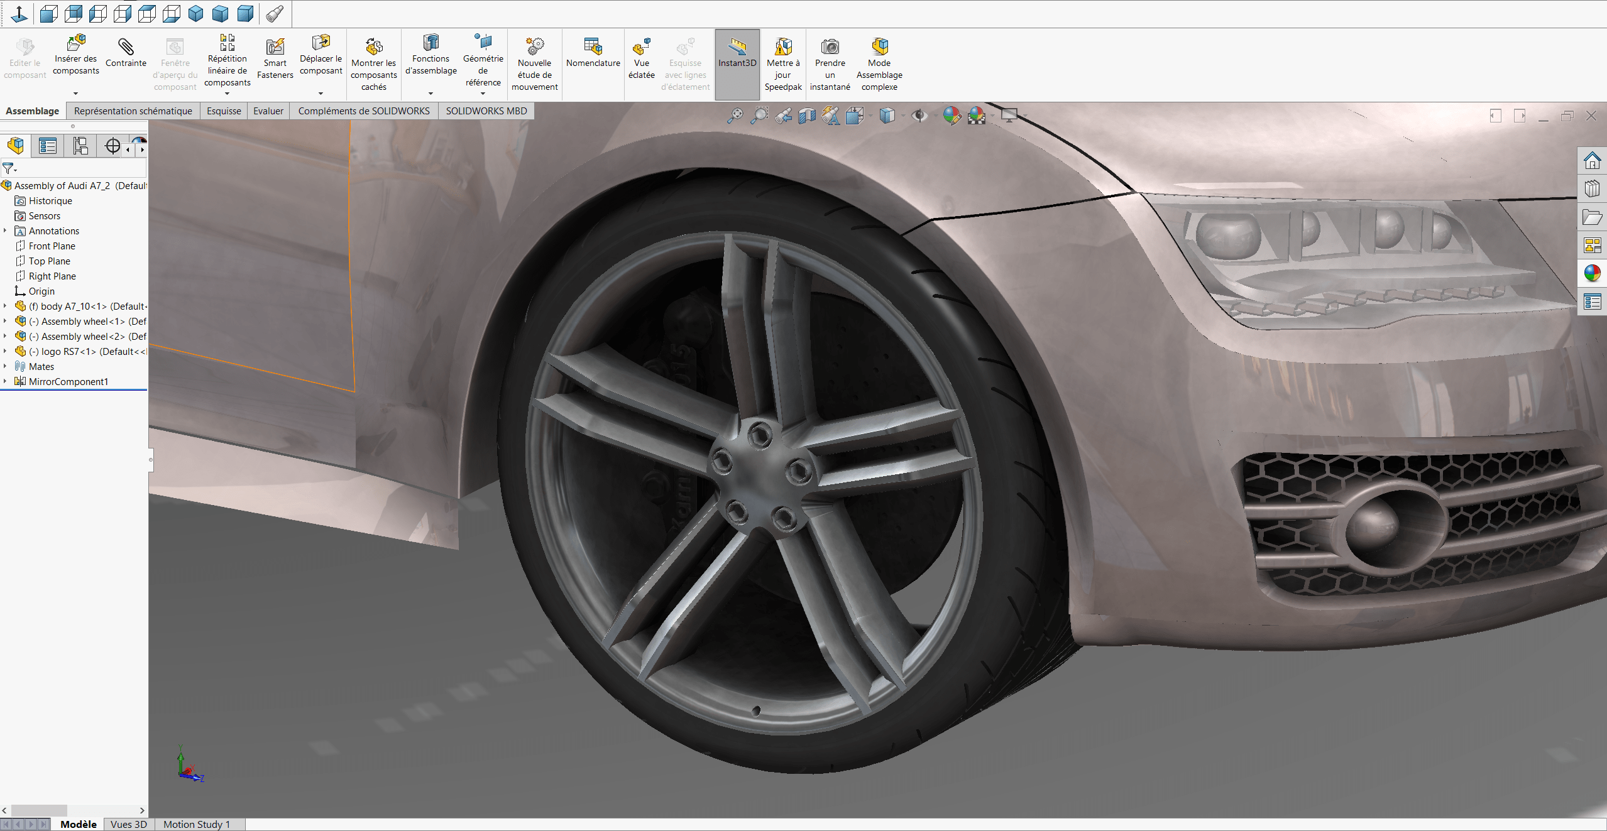Open Compléments de SOLIDWORKS tab

pyautogui.click(x=364, y=111)
